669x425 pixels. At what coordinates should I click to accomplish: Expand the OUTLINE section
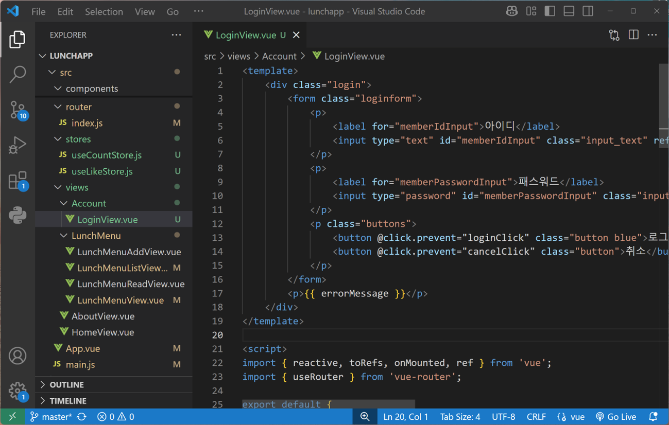click(114, 385)
